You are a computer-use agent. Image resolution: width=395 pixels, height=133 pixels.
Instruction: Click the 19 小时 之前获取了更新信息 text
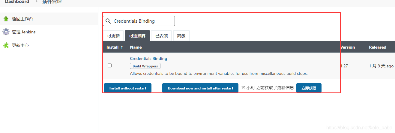point(268,88)
